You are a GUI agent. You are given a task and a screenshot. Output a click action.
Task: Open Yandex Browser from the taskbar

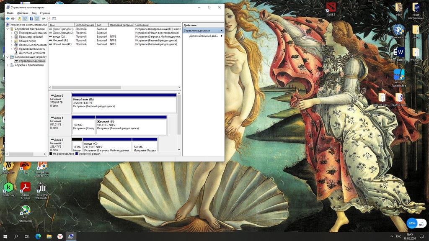click(60, 236)
